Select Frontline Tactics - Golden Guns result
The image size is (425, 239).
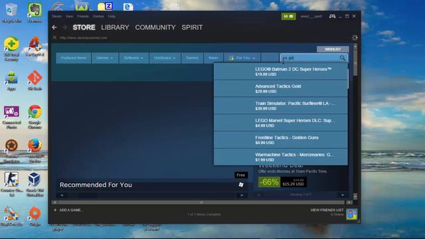tap(280, 140)
